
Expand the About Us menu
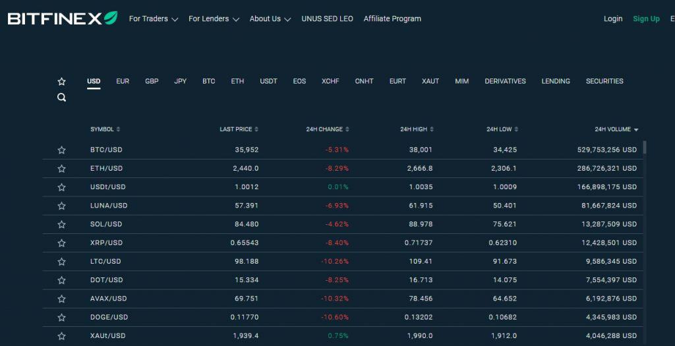coord(270,19)
